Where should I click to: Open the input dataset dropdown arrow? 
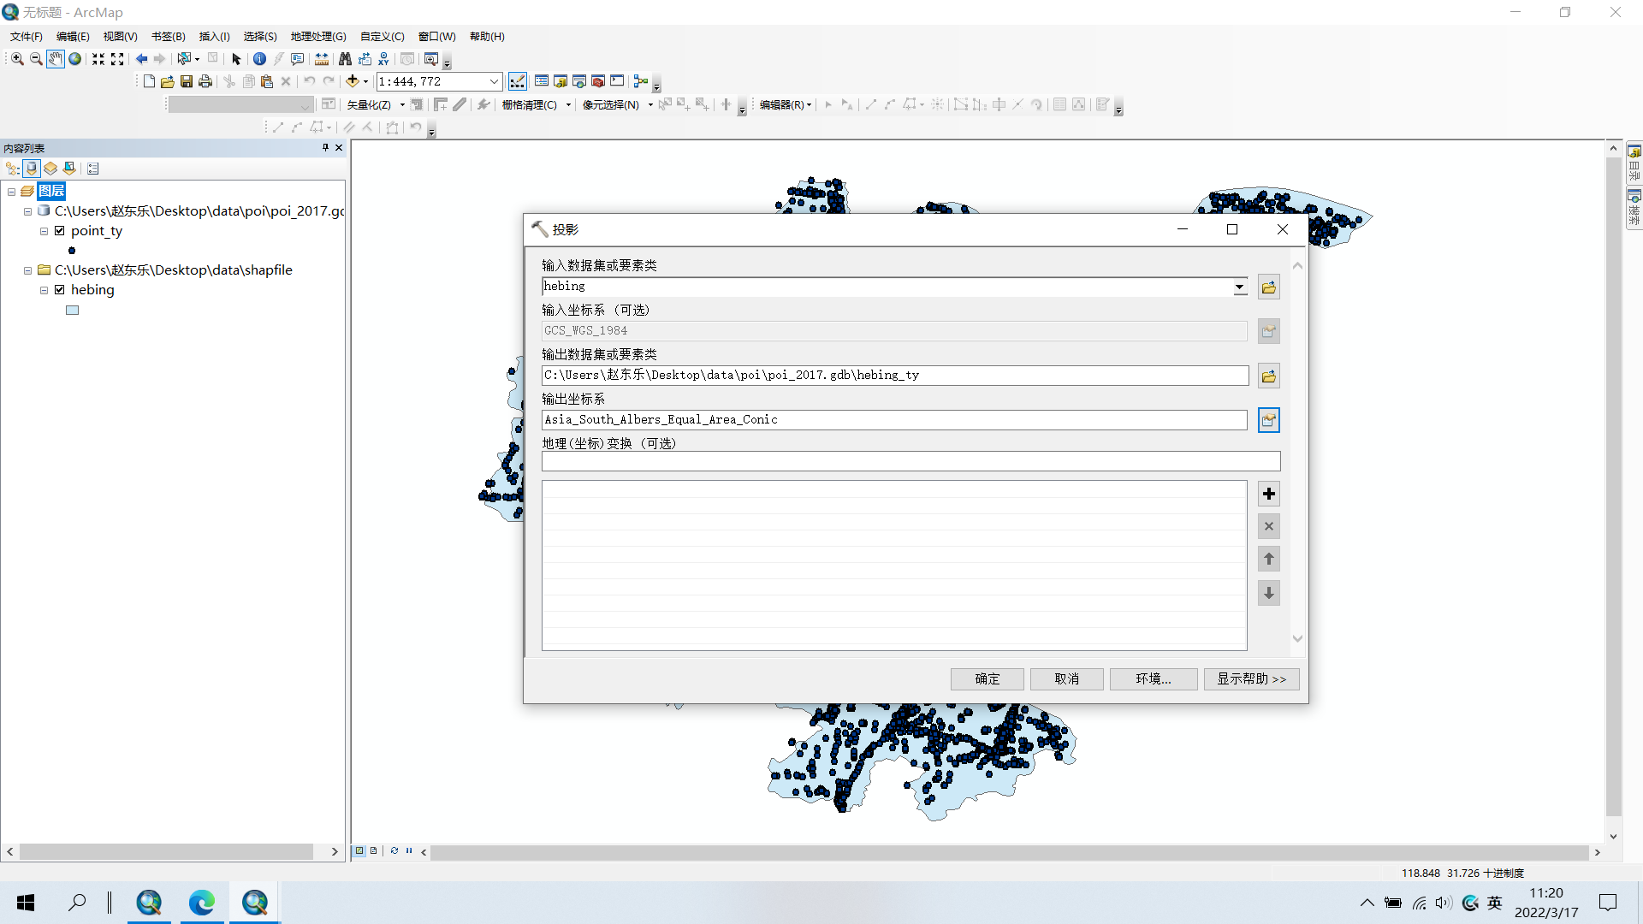click(1239, 287)
